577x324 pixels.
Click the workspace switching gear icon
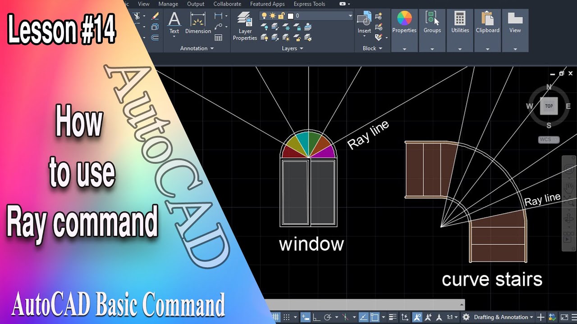(466, 317)
